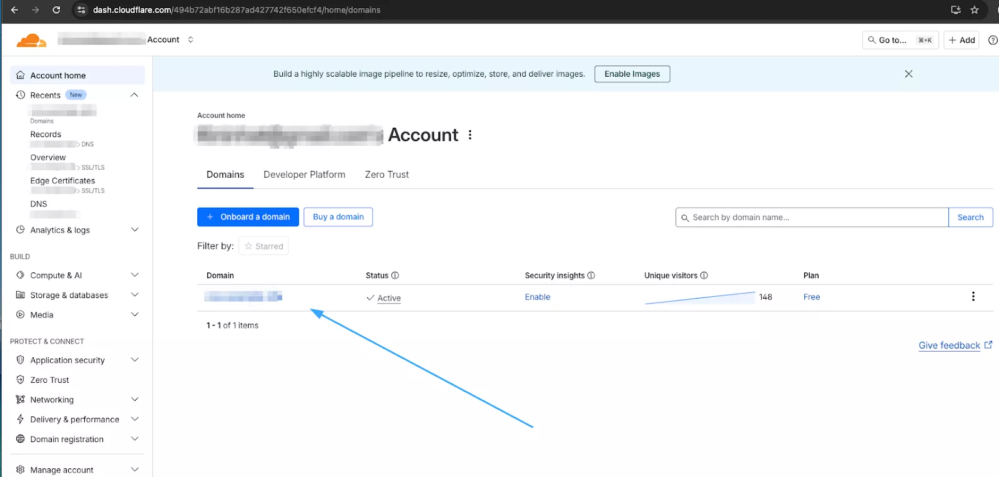Bookmark the page with the star icon
This screenshot has width=999, height=477.
(x=975, y=10)
